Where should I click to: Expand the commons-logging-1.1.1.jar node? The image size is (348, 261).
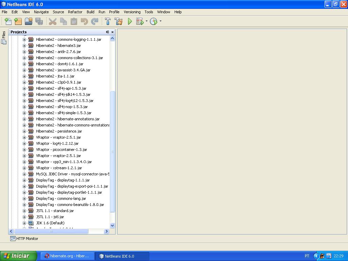tap(24, 39)
